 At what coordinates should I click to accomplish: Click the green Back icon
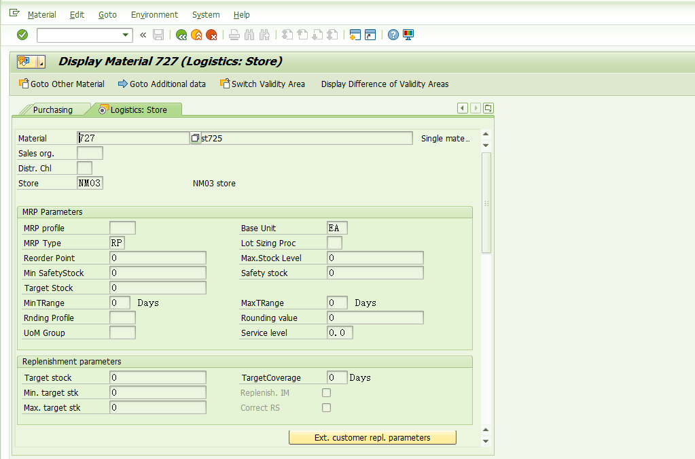[181, 35]
